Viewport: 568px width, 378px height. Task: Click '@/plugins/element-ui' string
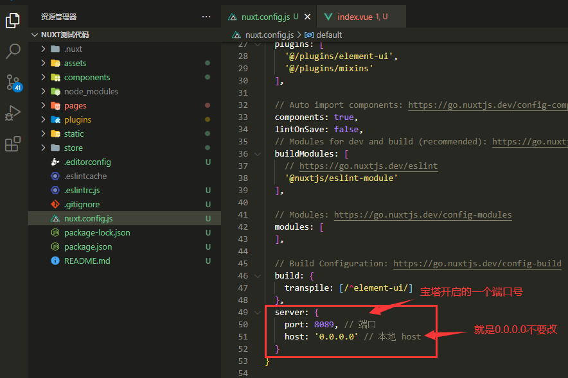(339, 56)
